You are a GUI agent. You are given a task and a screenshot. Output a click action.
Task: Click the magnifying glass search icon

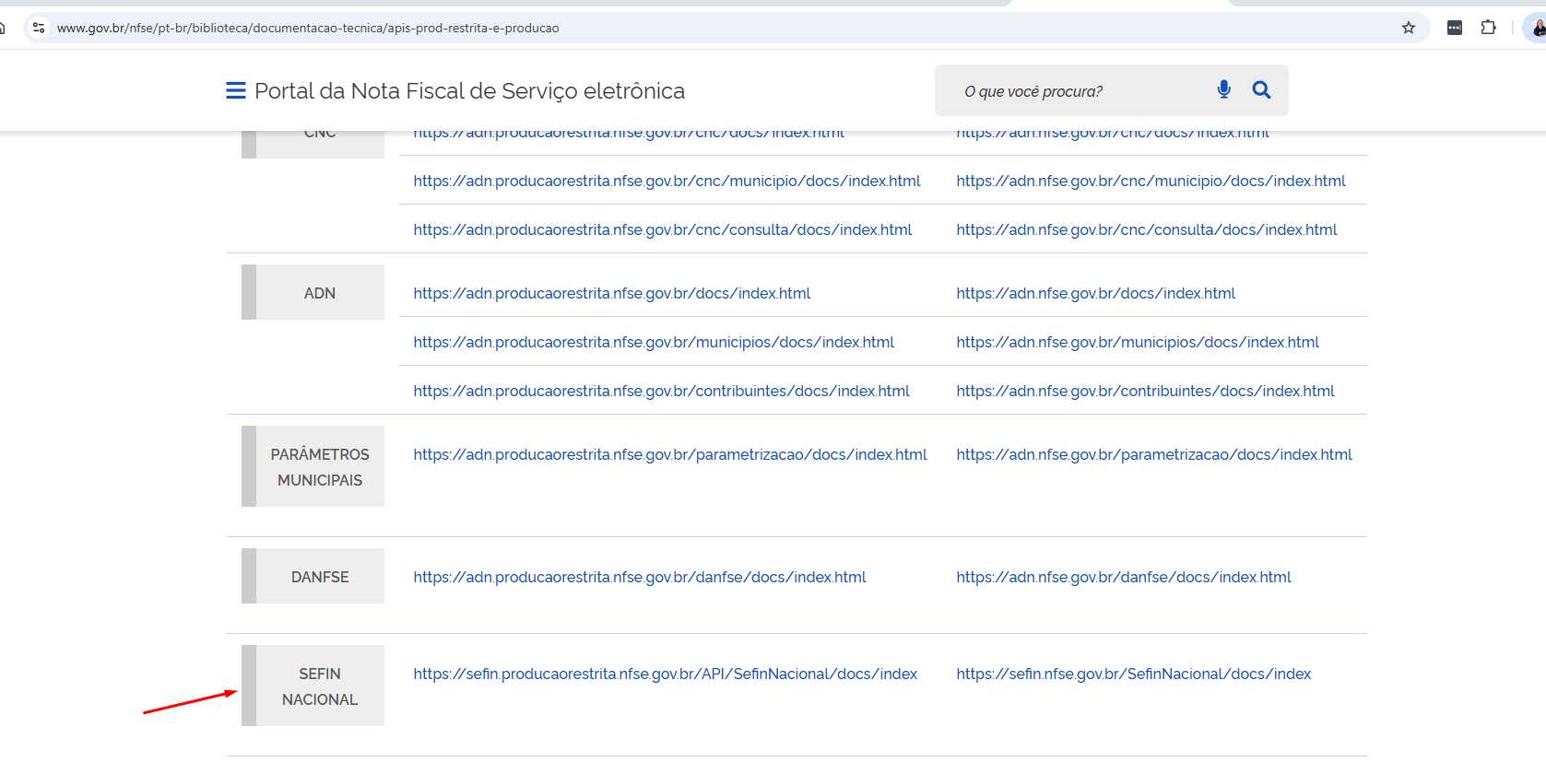click(1261, 89)
